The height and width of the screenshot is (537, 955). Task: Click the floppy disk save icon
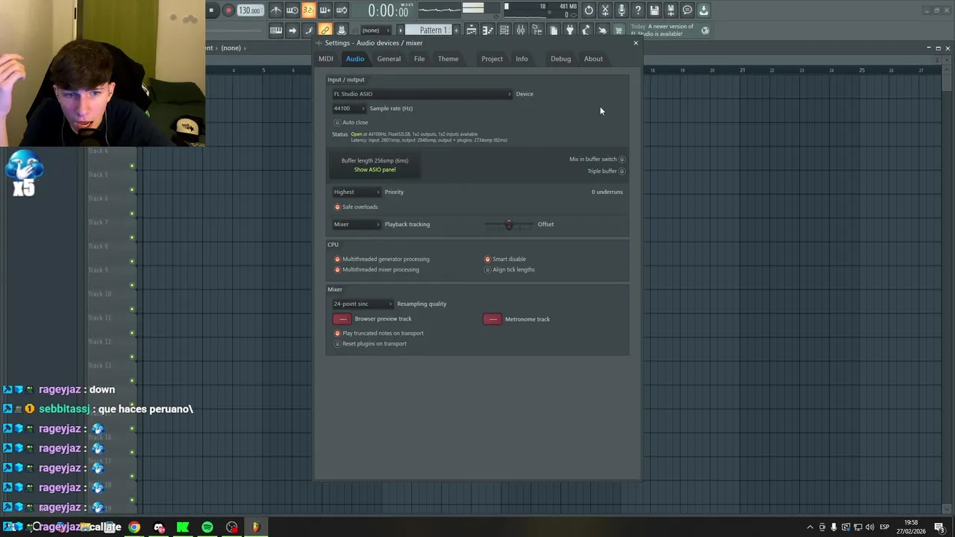pyautogui.click(x=654, y=10)
